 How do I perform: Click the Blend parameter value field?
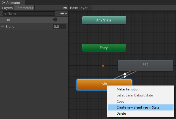tap(60, 27)
